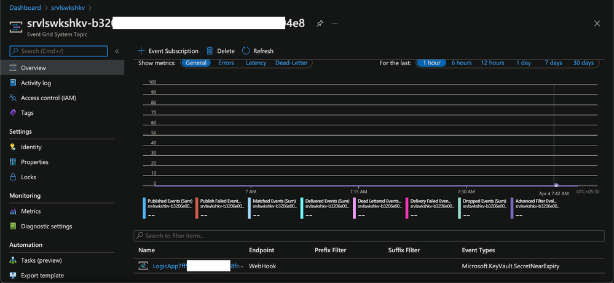Click the Metrics chart icon

coord(13,211)
